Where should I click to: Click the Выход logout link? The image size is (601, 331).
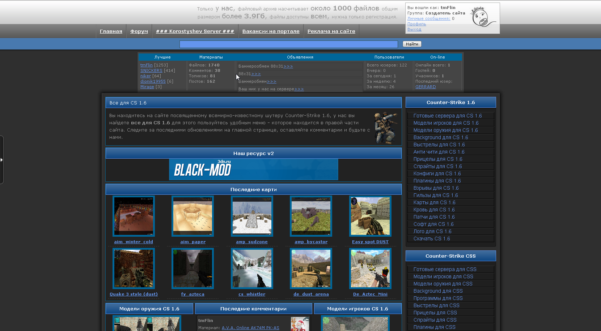[x=414, y=29]
